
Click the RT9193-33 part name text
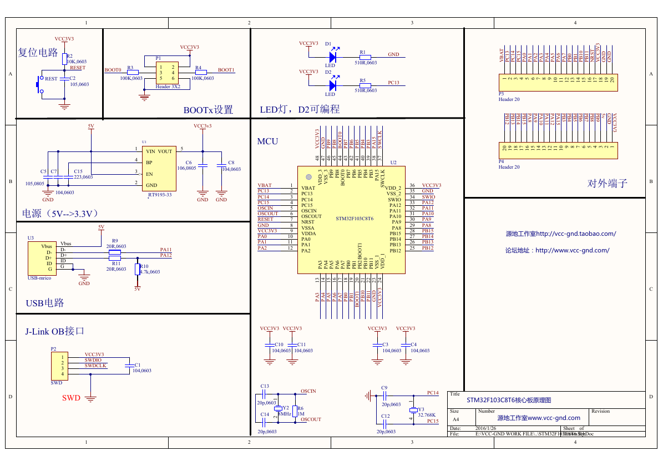[x=160, y=195]
